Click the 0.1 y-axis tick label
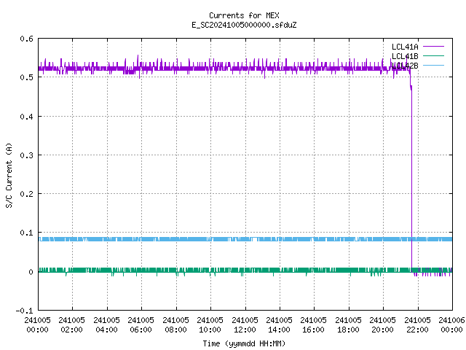The height and width of the screenshot is (350, 466). pyautogui.click(x=26, y=233)
